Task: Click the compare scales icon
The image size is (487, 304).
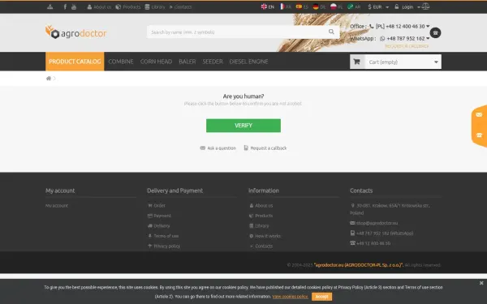Action: (x=426, y=6)
